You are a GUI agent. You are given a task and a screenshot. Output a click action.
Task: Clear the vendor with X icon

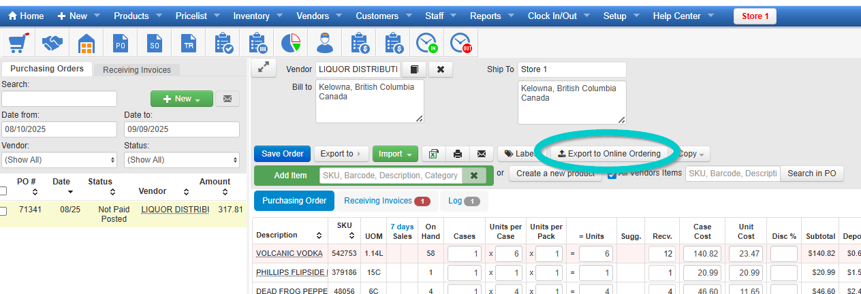click(441, 69)
